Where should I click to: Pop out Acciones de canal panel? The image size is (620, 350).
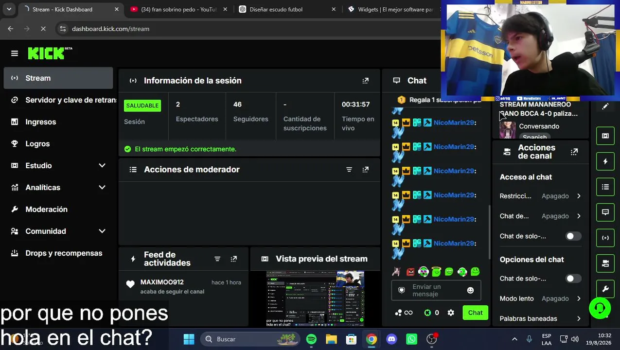[574, 152]
